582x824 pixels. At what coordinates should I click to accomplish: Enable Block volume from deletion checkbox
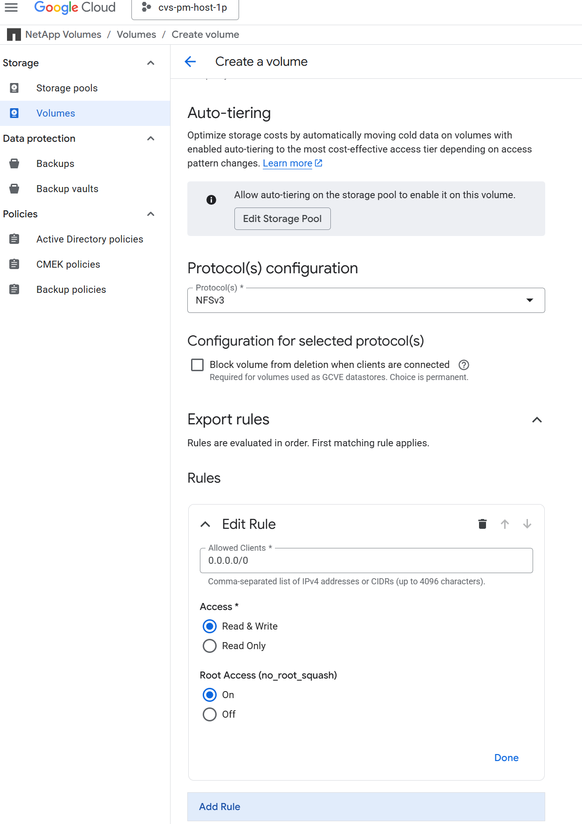[x=198, y=365]
